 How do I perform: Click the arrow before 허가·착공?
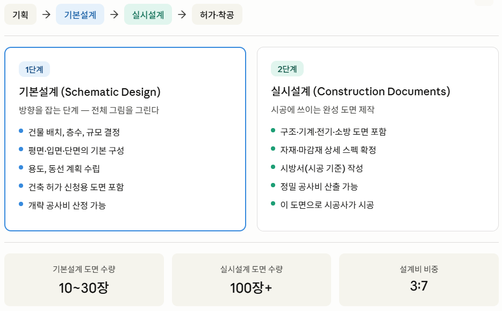[182, 15]
